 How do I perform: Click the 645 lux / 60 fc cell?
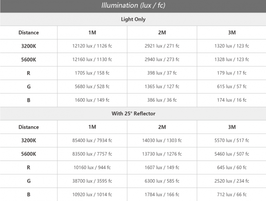[x=231, y=168]
